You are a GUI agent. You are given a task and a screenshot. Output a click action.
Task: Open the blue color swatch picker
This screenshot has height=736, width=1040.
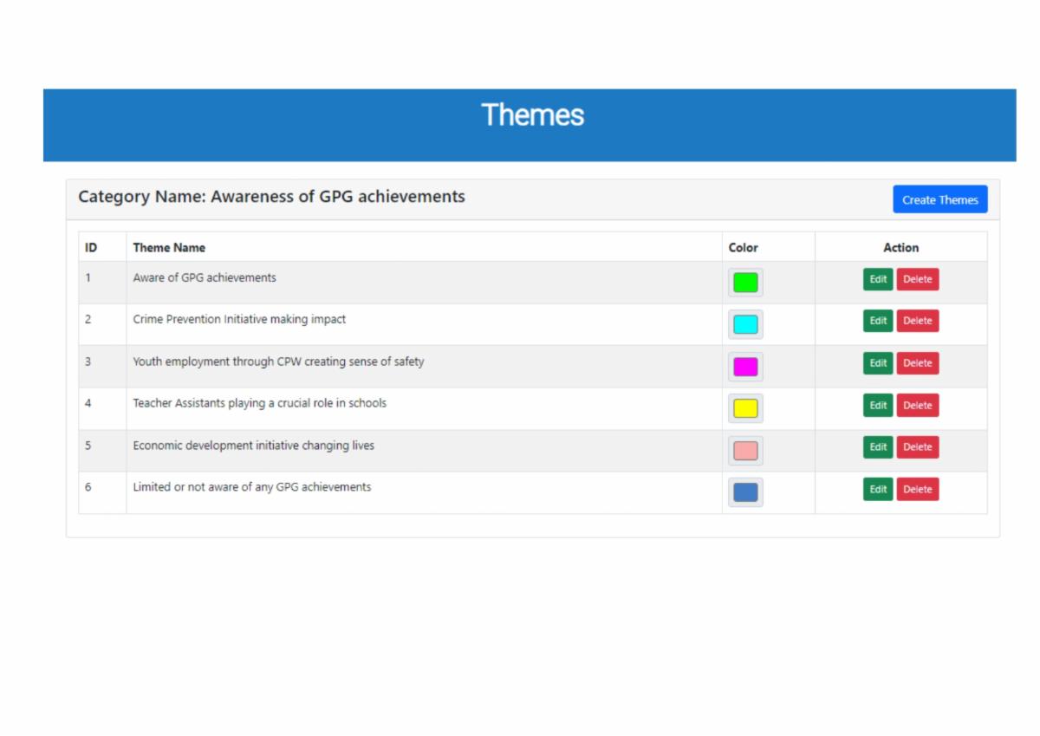pos(745,492)
